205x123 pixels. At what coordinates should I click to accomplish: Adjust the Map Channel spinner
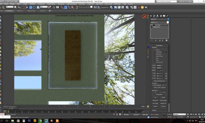166,85
